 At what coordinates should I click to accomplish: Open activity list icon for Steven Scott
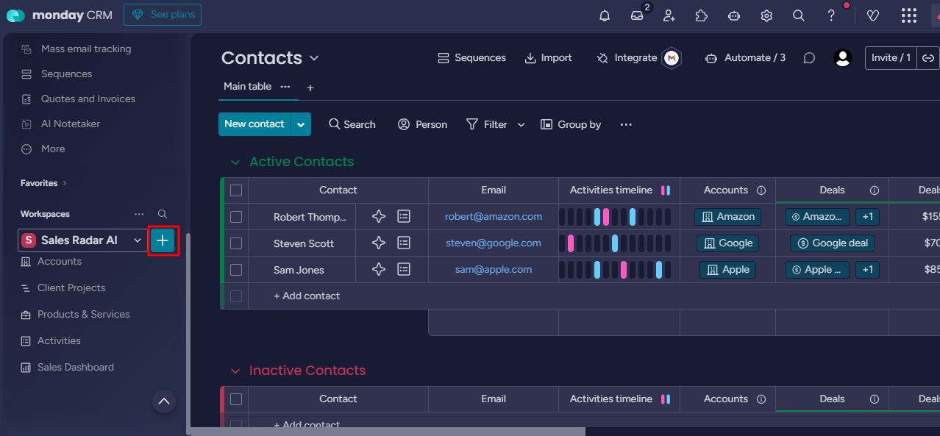pyautogui.click(x=404, y=243)
